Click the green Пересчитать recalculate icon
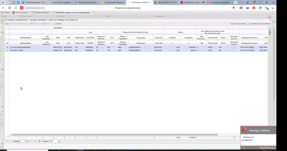The image size is (287, 151). pyautogui.click(x=6, y=24)
